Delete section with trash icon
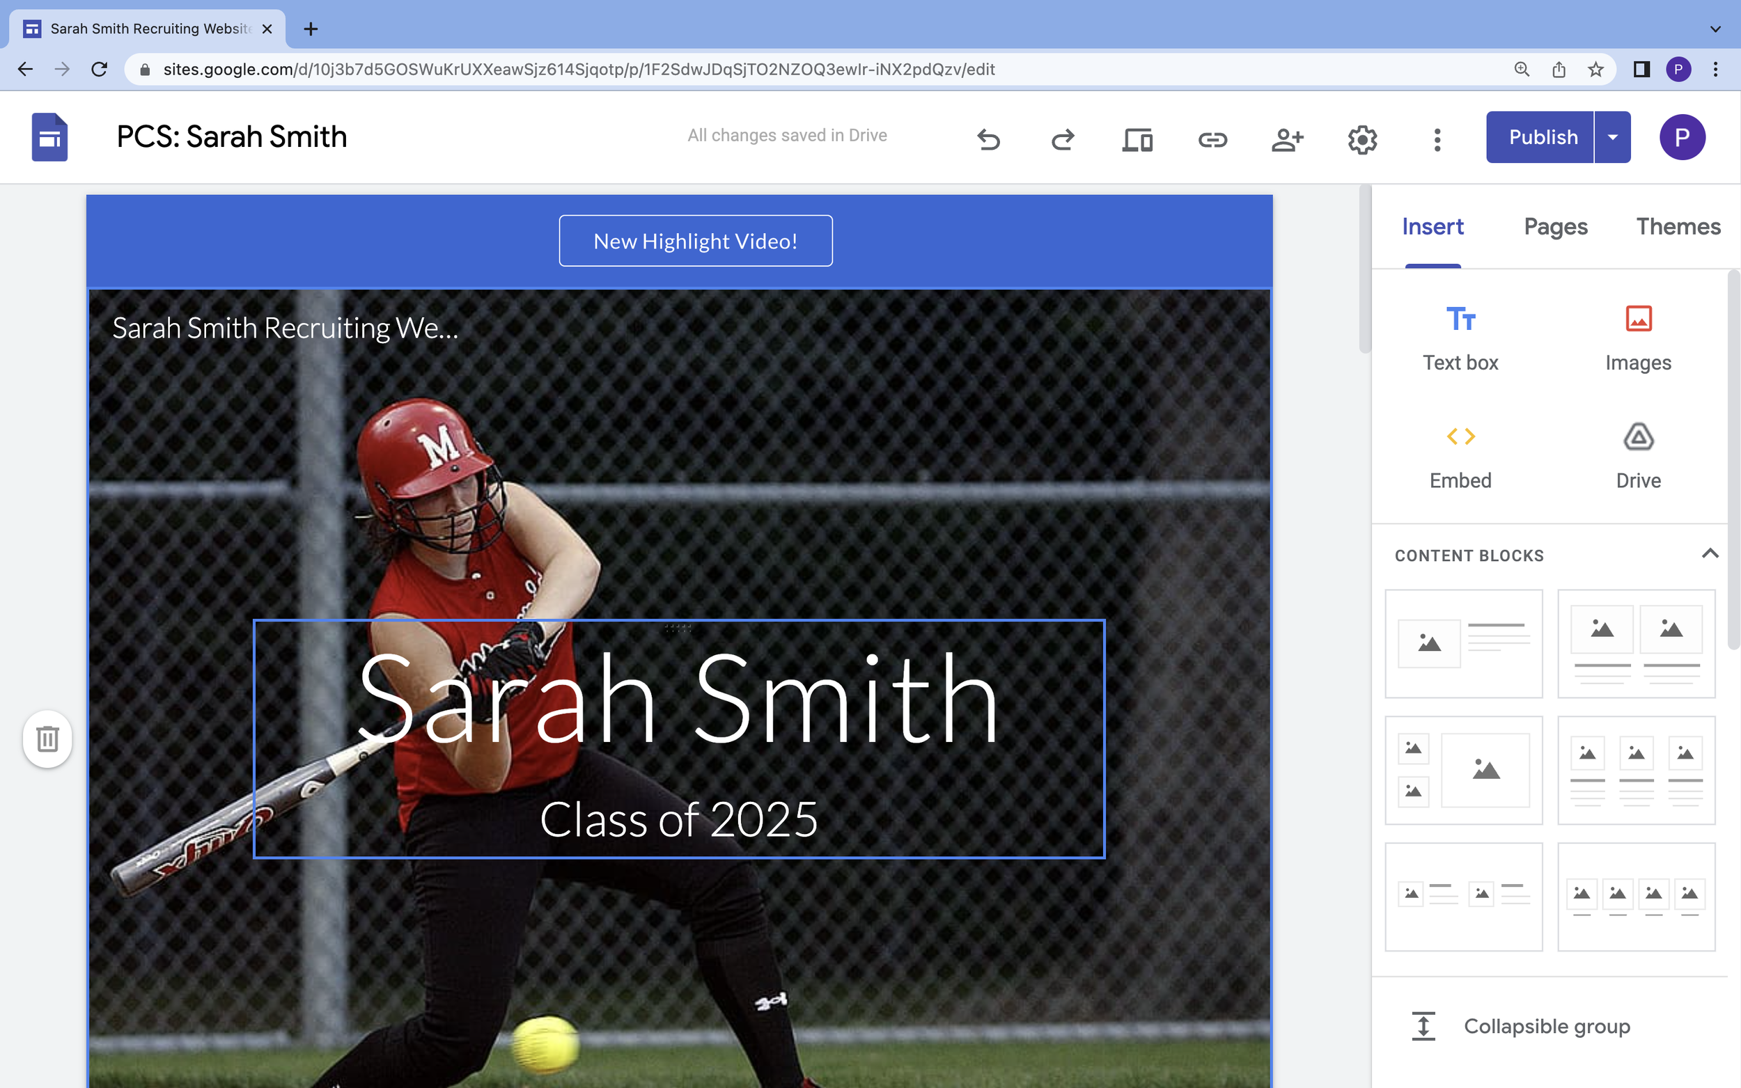This screenshot has height=1088, width=1741. click(x=47, y=739)
